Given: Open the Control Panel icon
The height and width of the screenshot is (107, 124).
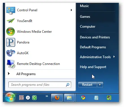Looking at the screenshot, I should point(11,10).
